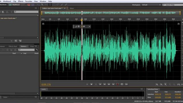Start playback with Play button
The image size is (183, 103).
coord(91,84)
